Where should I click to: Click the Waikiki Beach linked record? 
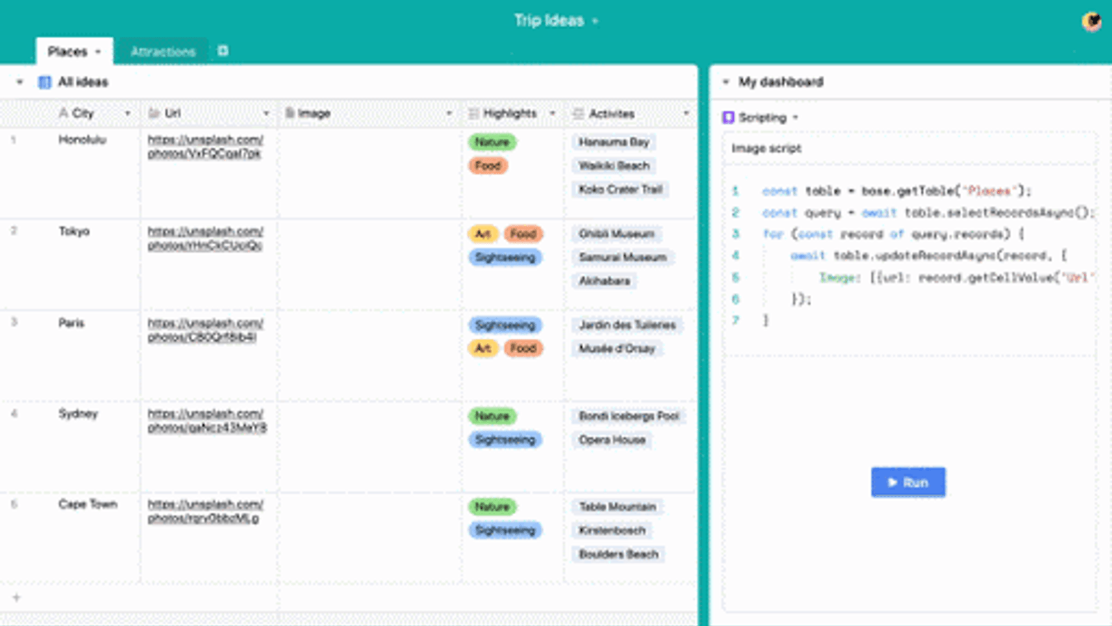614,166
